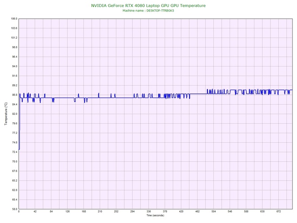
Task: Click the 94.0 y-axis tick label
Action: pyautogui.click(x=15, y=67)
